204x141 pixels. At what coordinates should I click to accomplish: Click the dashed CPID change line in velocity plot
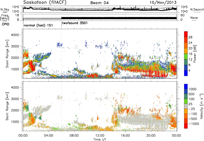click(61, 106)
